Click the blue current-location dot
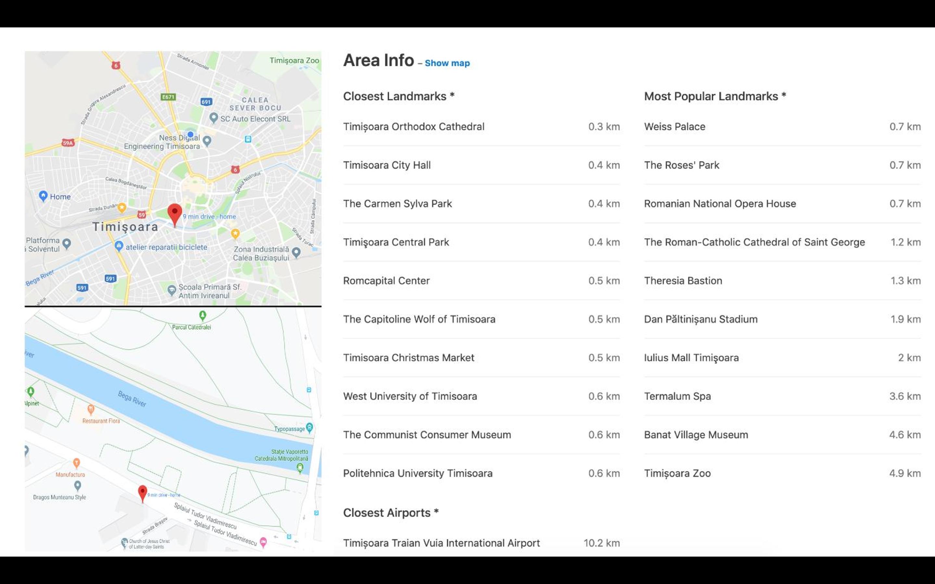This screenshot has width=935, height=584. [190, 134]
